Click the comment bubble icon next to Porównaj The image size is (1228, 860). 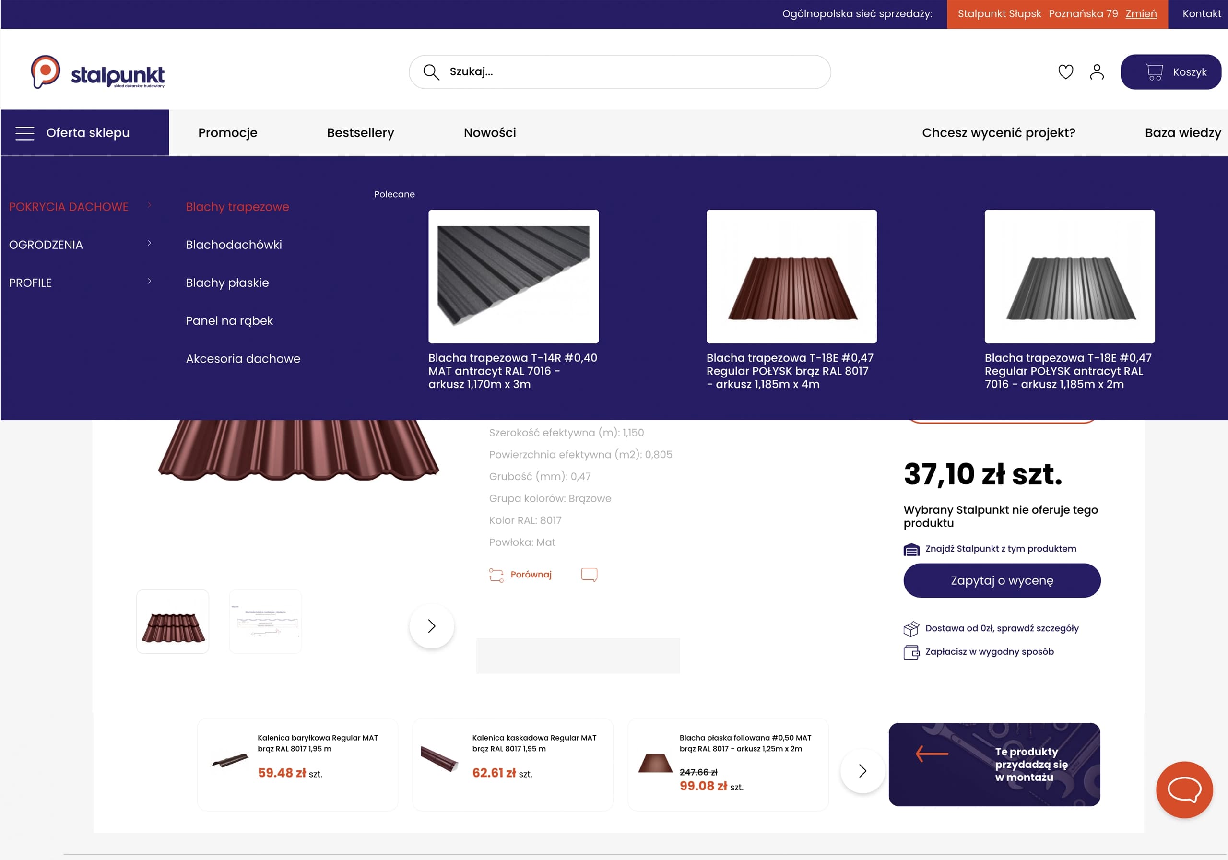click(589, 575)
